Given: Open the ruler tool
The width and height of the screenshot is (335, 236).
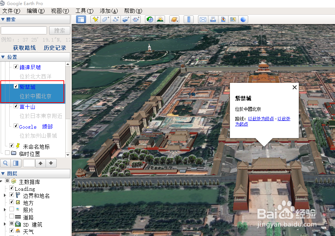Looking at the screenshot, I should coord(189,19).
